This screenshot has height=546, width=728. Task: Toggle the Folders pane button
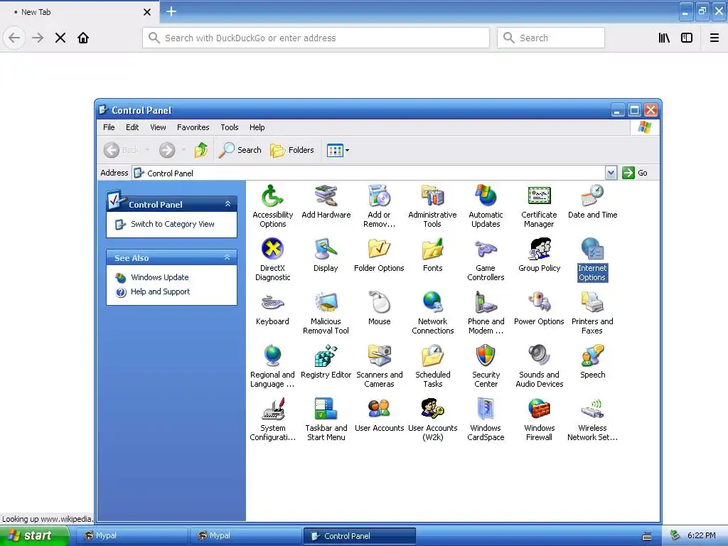(x=292, y=150)
